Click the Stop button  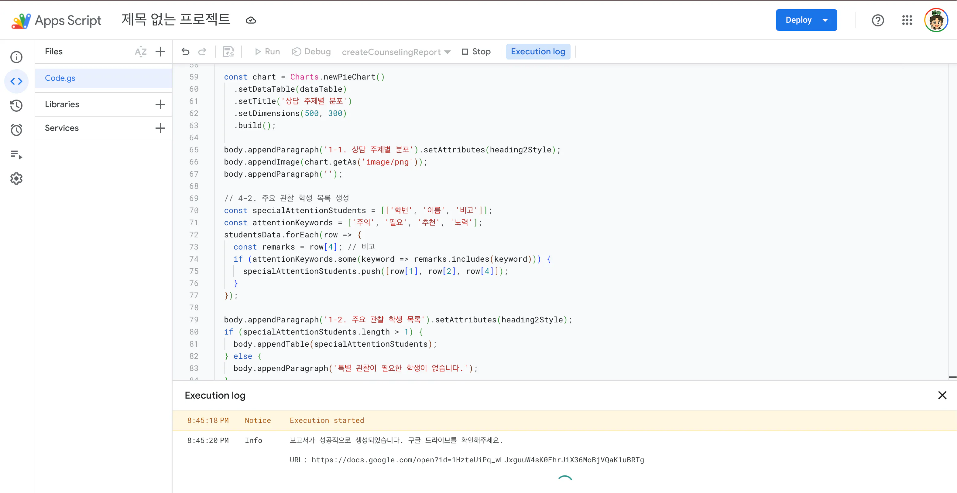476,52
